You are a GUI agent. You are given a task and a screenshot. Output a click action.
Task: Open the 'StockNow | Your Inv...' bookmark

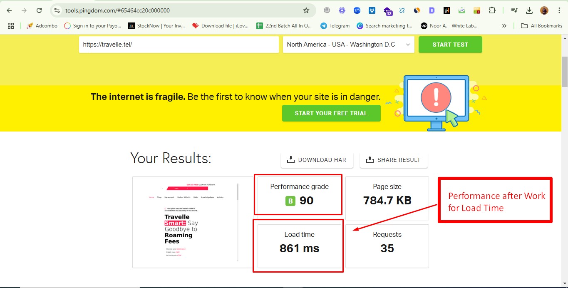point(156,26)
